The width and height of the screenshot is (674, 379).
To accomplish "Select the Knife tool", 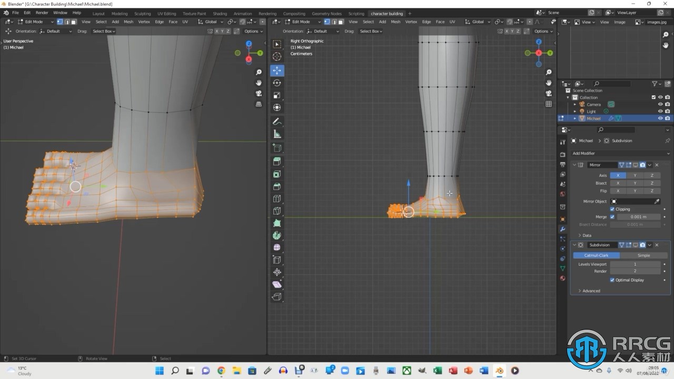I will coord(277,211).
